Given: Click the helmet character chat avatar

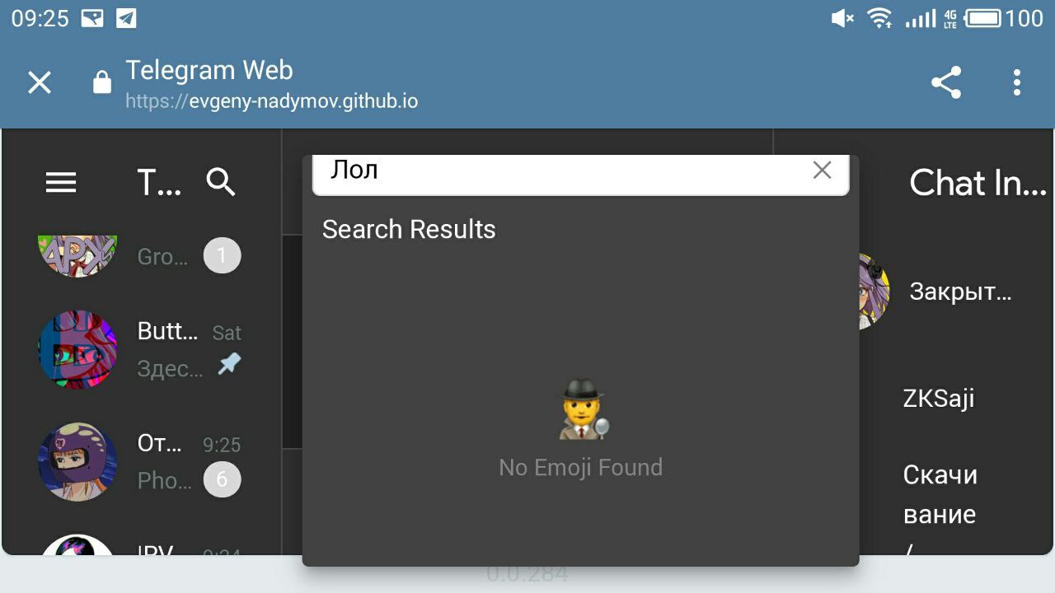Looking at the screenshot, I should tap(77, 462).
